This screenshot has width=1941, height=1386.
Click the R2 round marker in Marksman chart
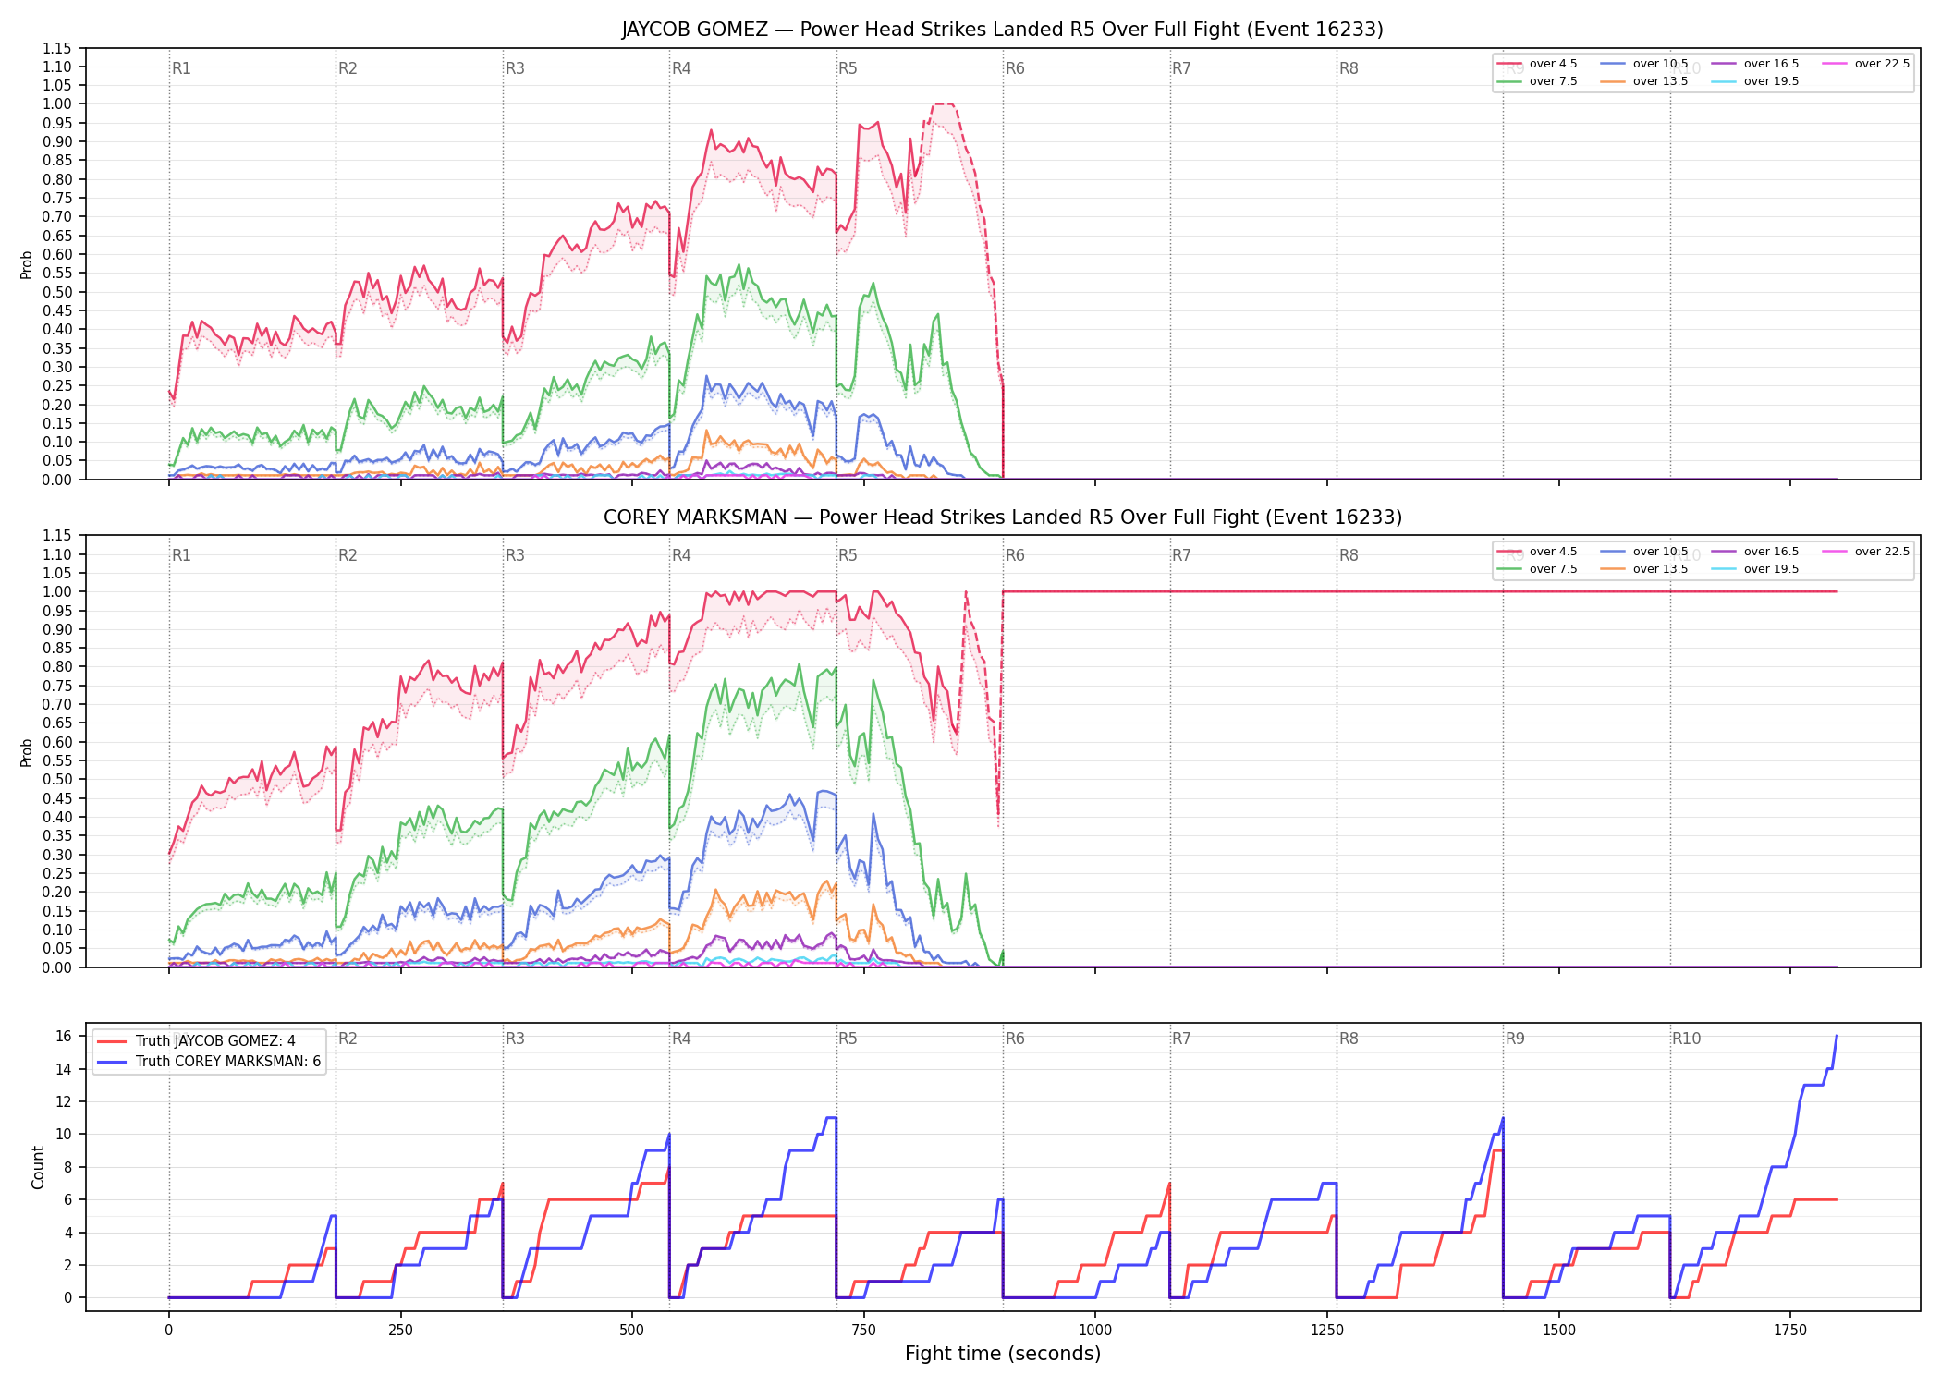(x=348, y=555)
